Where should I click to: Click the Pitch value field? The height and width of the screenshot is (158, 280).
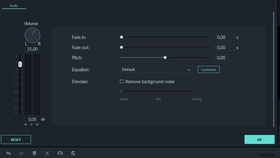coord(225,57)
